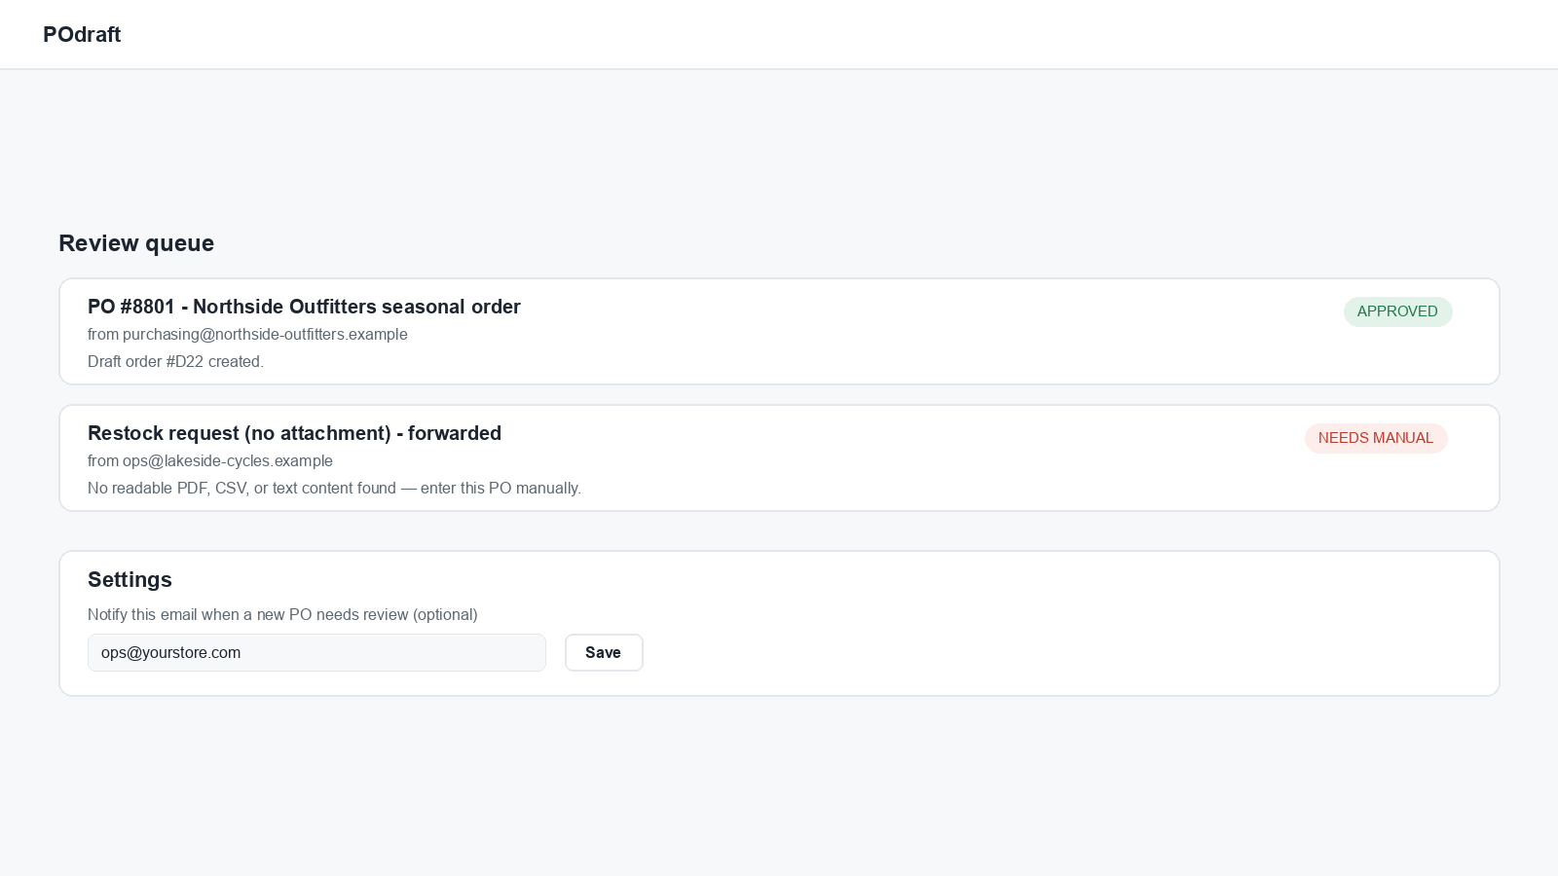Select the APPROVED status badge
The width and height of the screenshot is (1558, 876).
(x=1397, y=311)
